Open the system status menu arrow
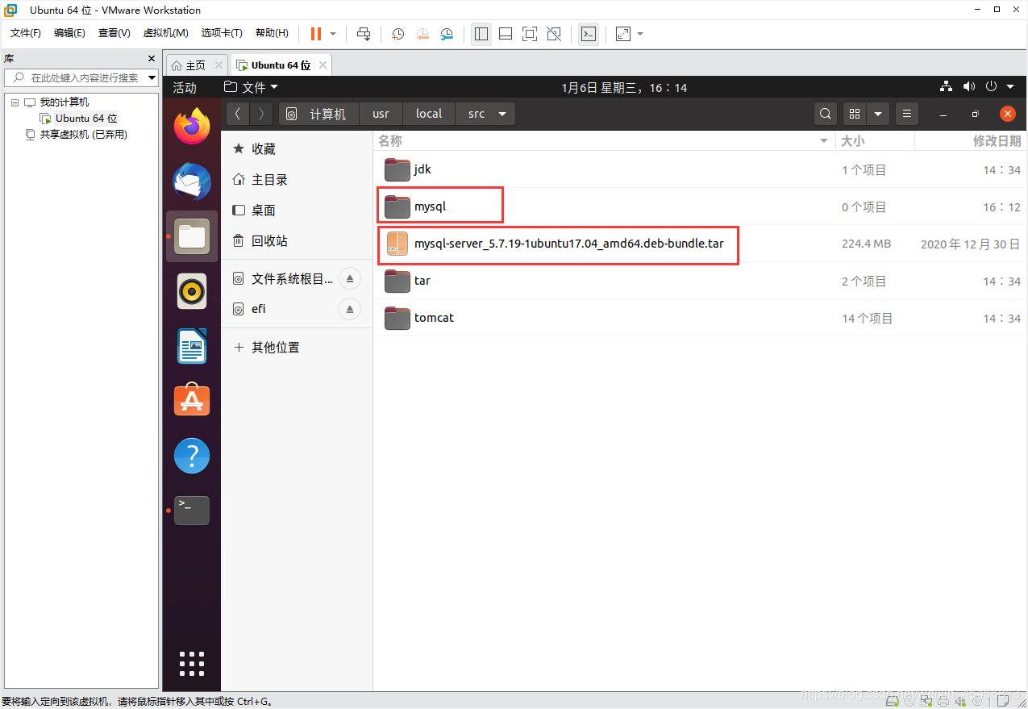1028x709 pixels. point(1010,87)
